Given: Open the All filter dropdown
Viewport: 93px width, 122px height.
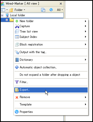Looking at the screenshot, I should pyautogui.click(x=60, y=10).
